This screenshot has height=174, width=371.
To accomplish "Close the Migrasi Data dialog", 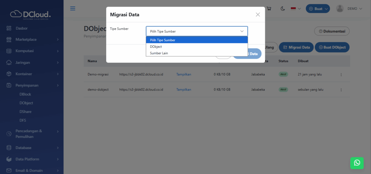I will pos(258,14).
